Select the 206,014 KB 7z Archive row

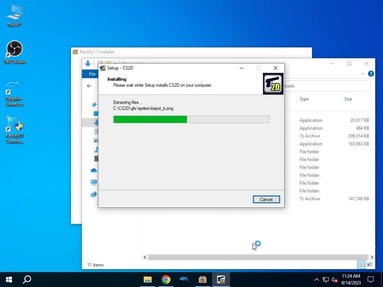(334, 136)
